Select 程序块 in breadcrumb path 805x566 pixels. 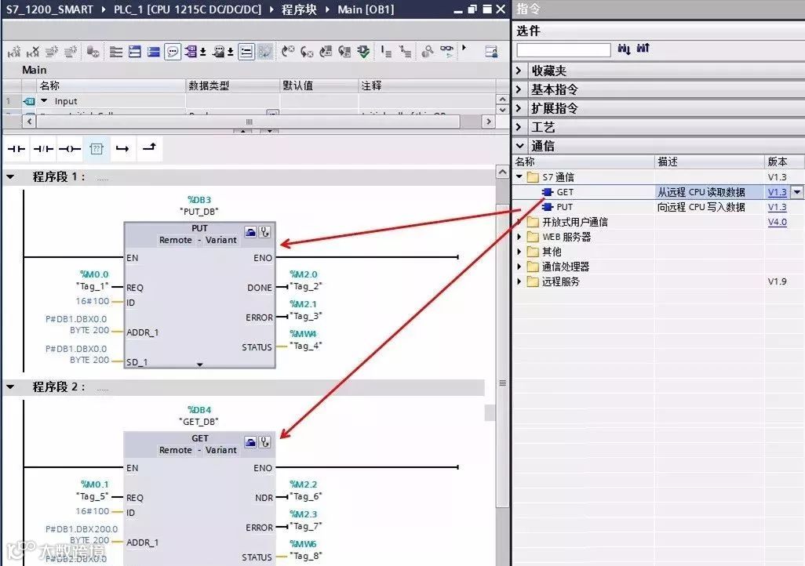299,9
